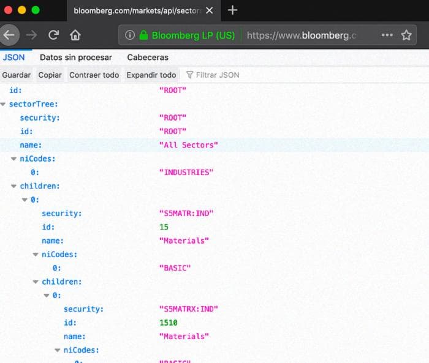429x363 pixels.
Task: Click the red close window button
Action: pos(8,10)
